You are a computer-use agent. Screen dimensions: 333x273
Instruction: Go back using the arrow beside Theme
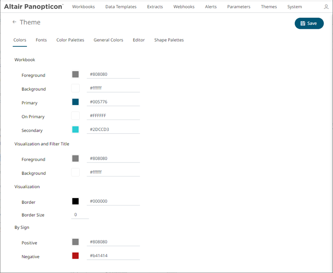(14, 22)
